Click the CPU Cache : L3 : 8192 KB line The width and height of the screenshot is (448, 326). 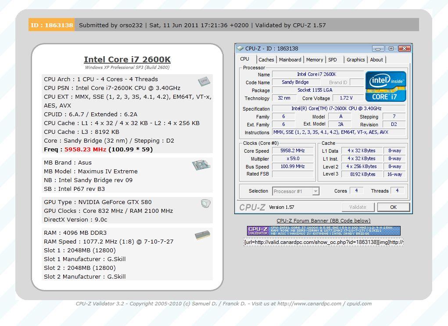click(82, 132)
